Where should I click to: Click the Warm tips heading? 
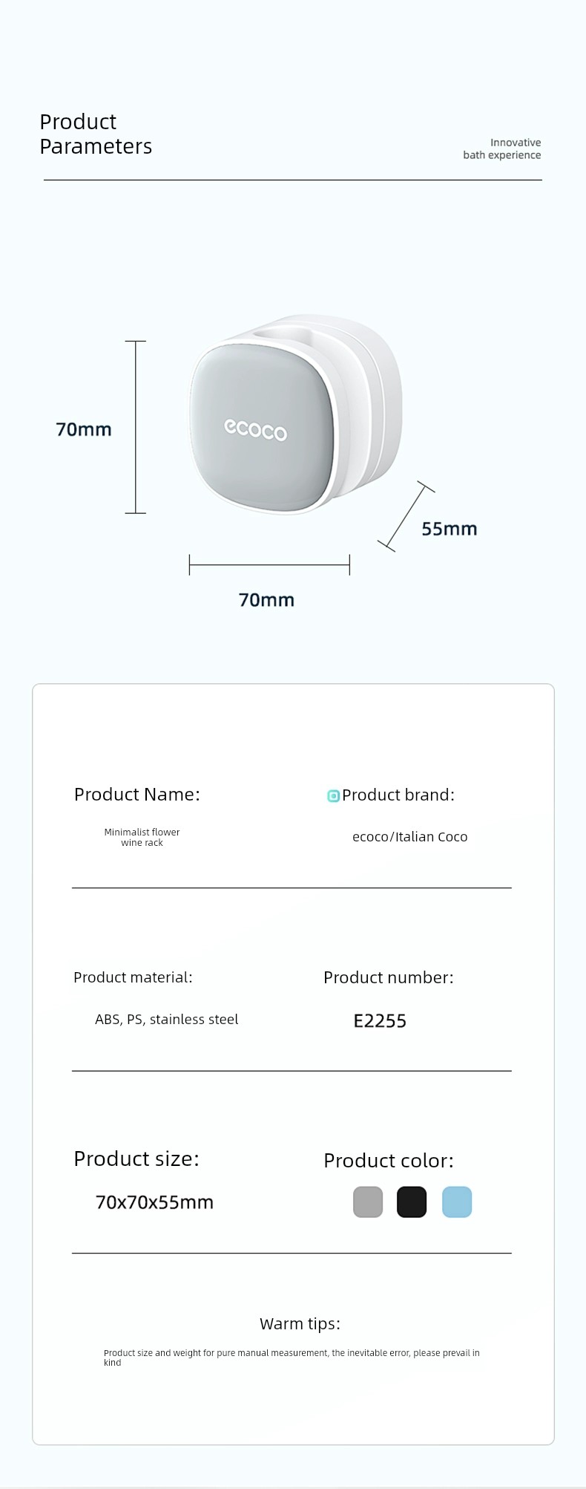coord(300,1323)
